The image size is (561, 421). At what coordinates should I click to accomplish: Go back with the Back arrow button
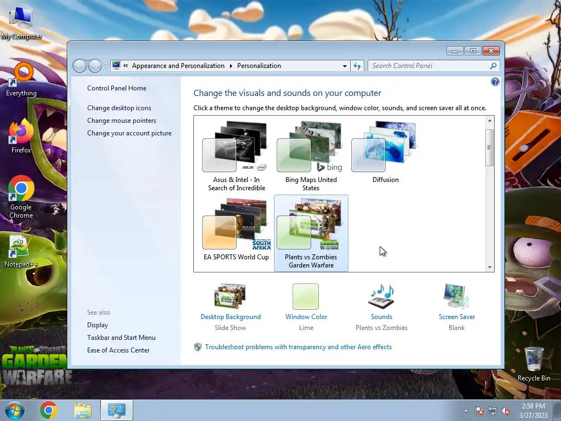(79, 66)
